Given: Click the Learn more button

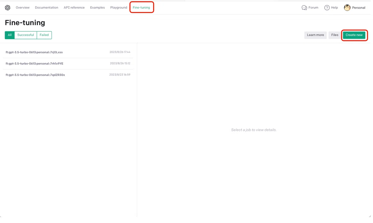Looking at the screenshot, I should pos(315,35).
